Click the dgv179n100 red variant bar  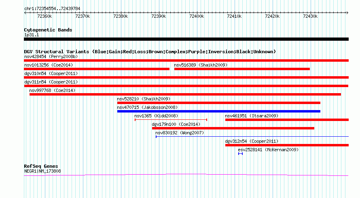pos(233,128)
